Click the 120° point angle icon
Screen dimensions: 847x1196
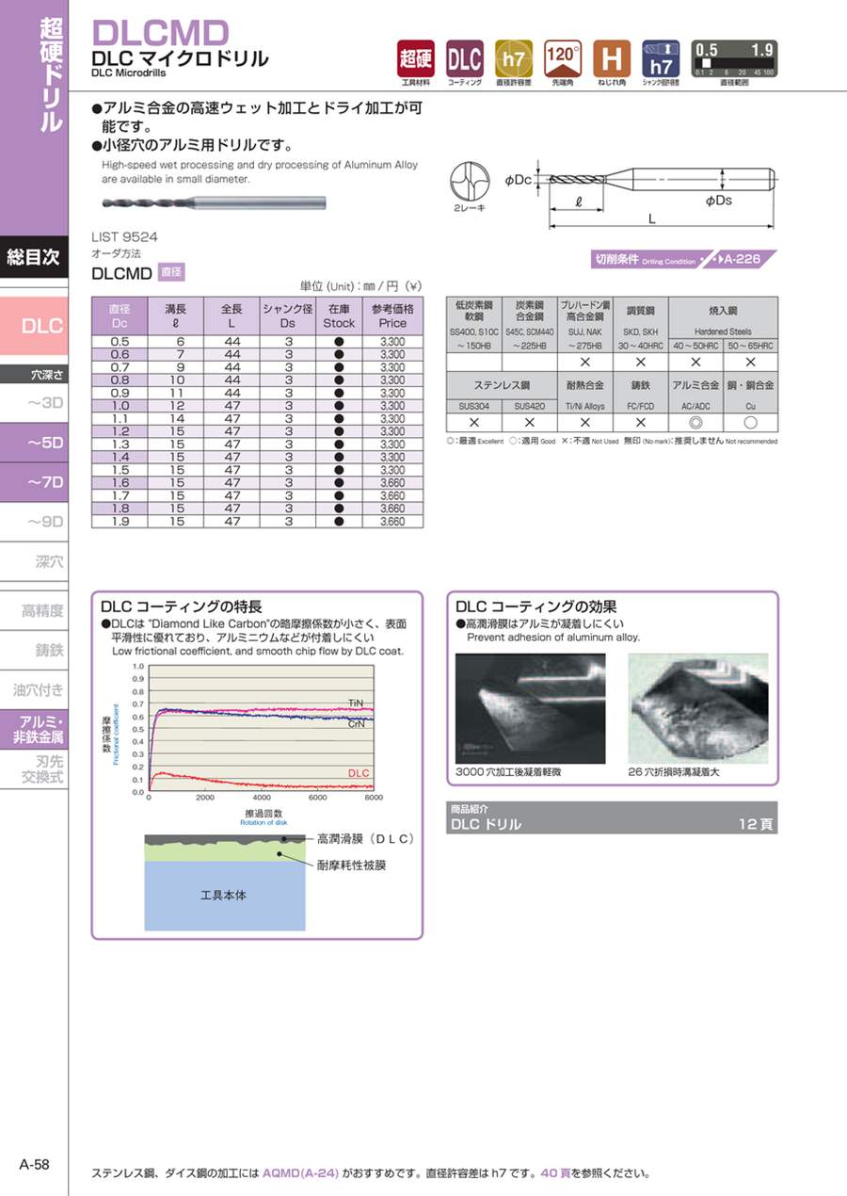pyautogui.click(x=562, y=58)
